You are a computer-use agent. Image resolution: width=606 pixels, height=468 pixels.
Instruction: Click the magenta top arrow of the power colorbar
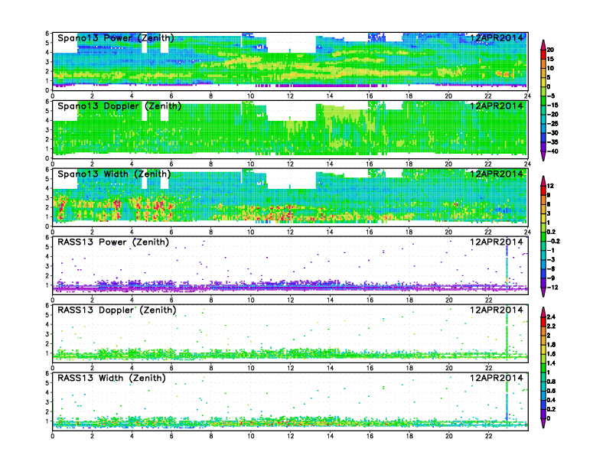pos(543,44)
